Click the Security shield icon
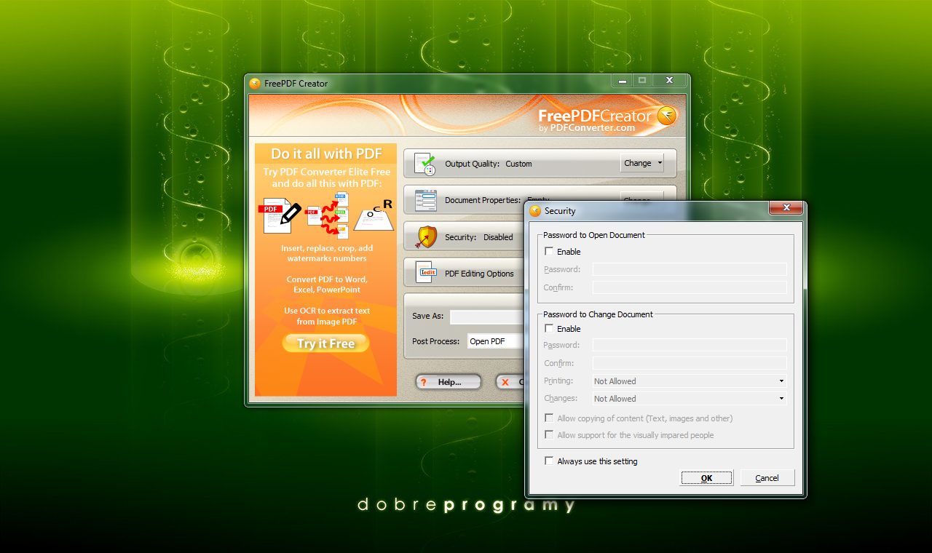 click(426, 237)
